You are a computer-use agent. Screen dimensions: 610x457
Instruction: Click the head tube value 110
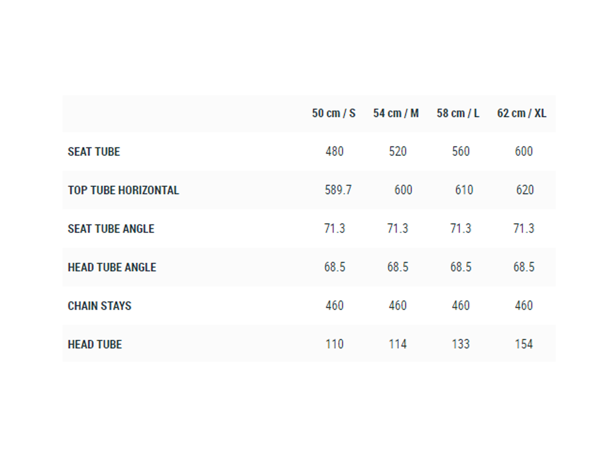335,344
